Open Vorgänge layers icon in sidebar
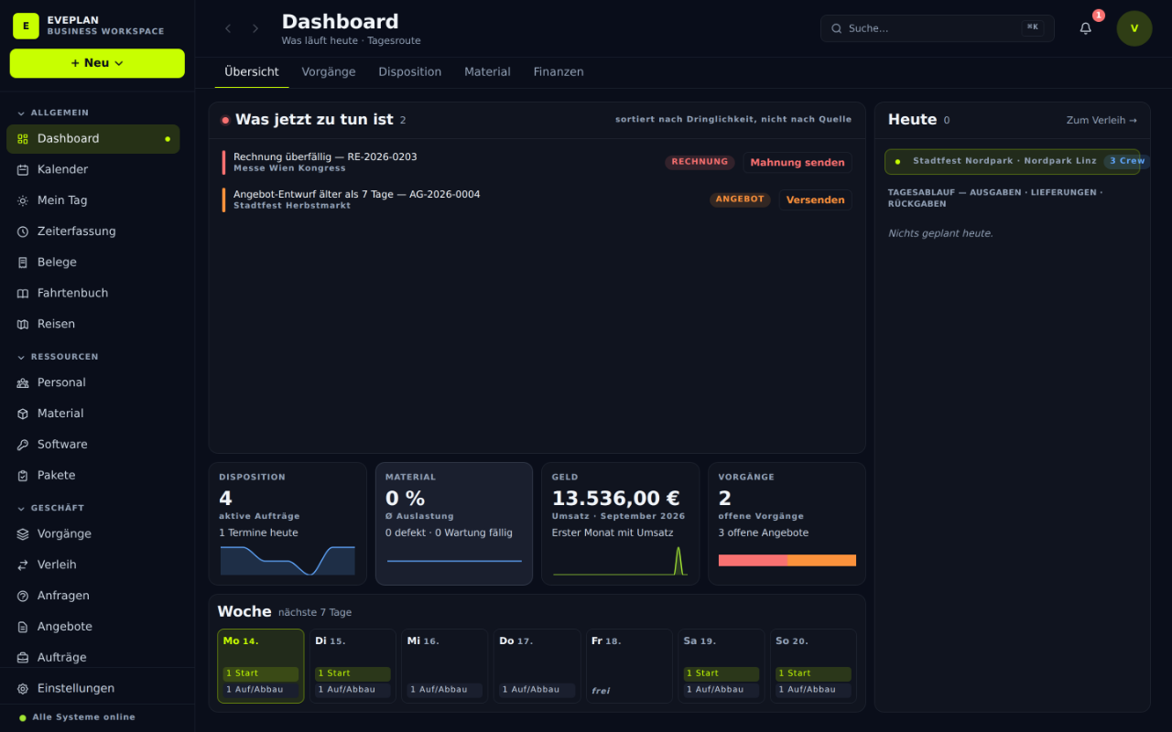The height and width of the screenshot is (732, 1172). 23,533
